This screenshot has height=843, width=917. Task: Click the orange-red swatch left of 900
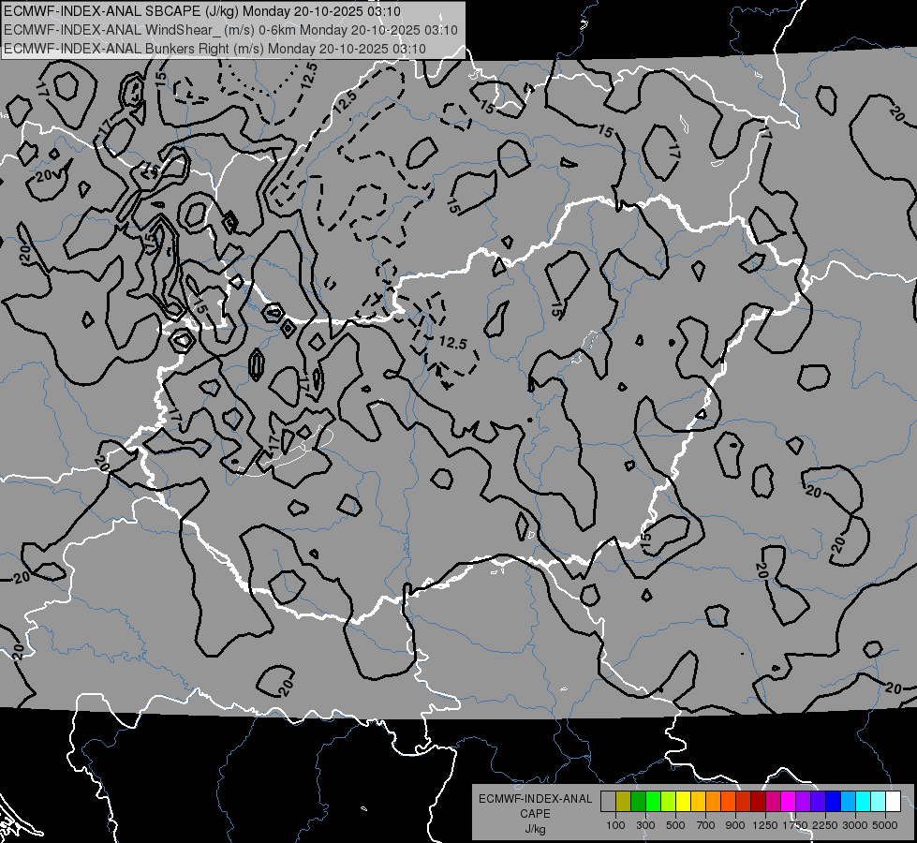[x=728, y=802]
